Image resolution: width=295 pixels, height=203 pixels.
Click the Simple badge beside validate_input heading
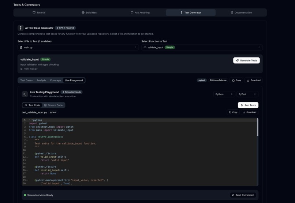tap(45, 59)
